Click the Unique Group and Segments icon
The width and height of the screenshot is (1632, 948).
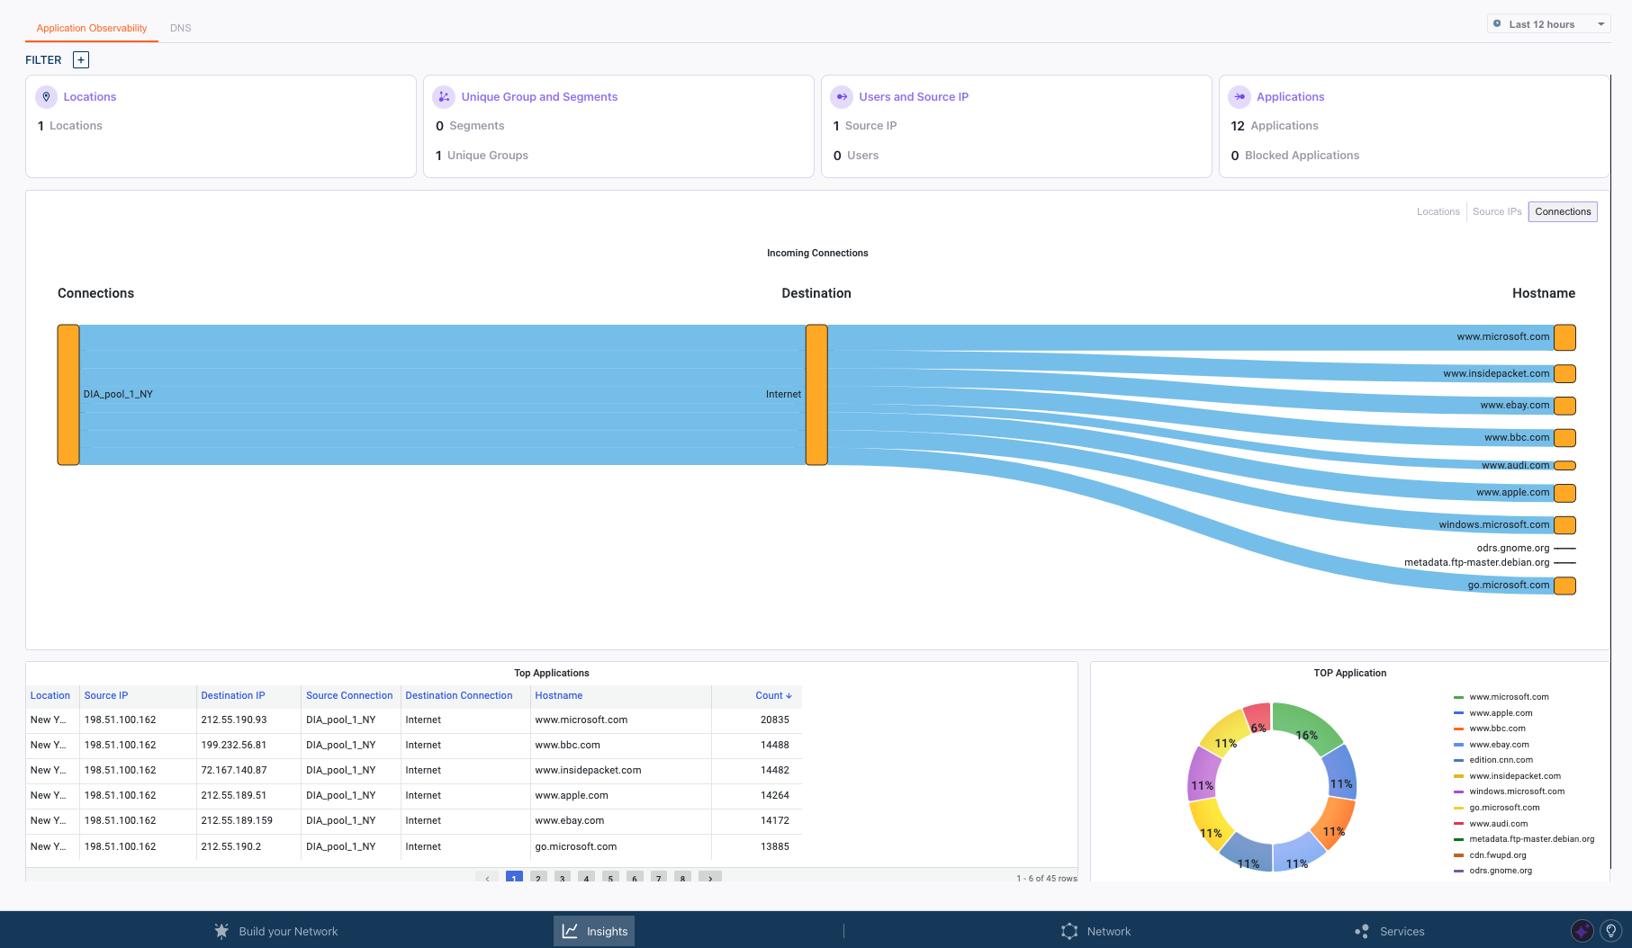(x=444, y=97)
